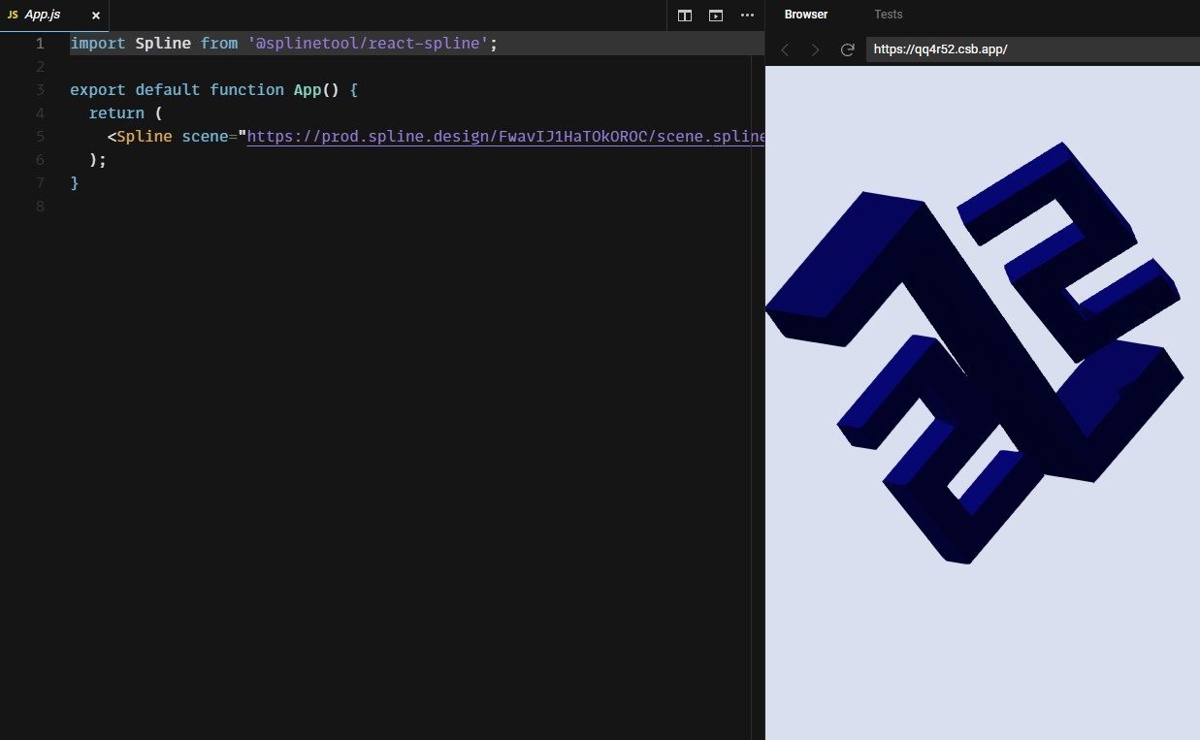Screen dimensions: 1200x740
Task: Close the App.js editor tab
Action: tap(96, 16)
